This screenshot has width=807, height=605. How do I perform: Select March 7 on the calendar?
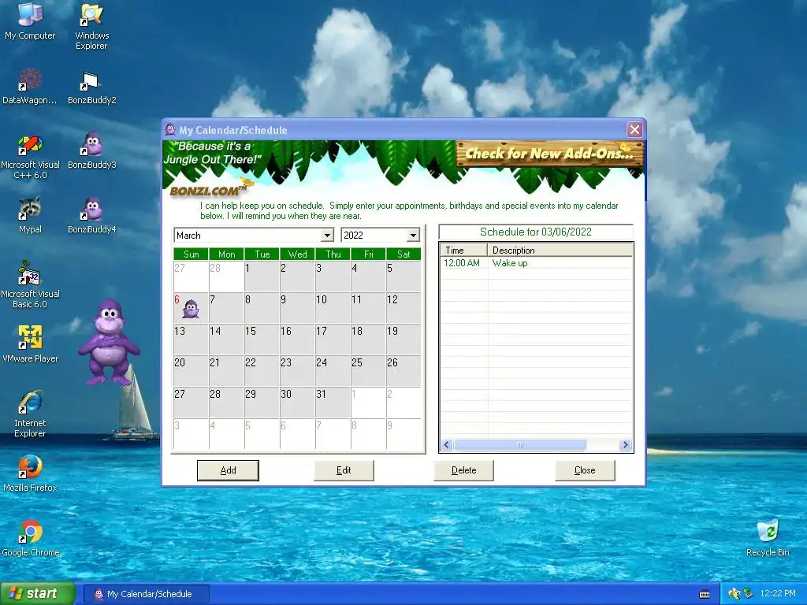pos(226,308)
